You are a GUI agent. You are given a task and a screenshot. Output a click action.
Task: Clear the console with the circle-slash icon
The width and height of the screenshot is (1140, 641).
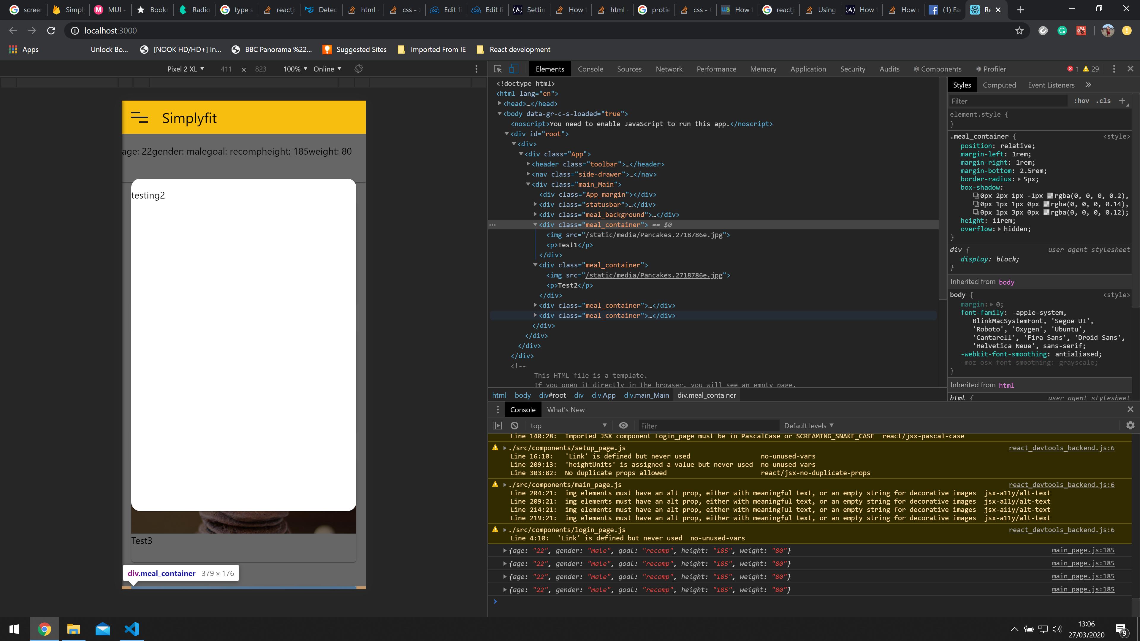[514, 426]
